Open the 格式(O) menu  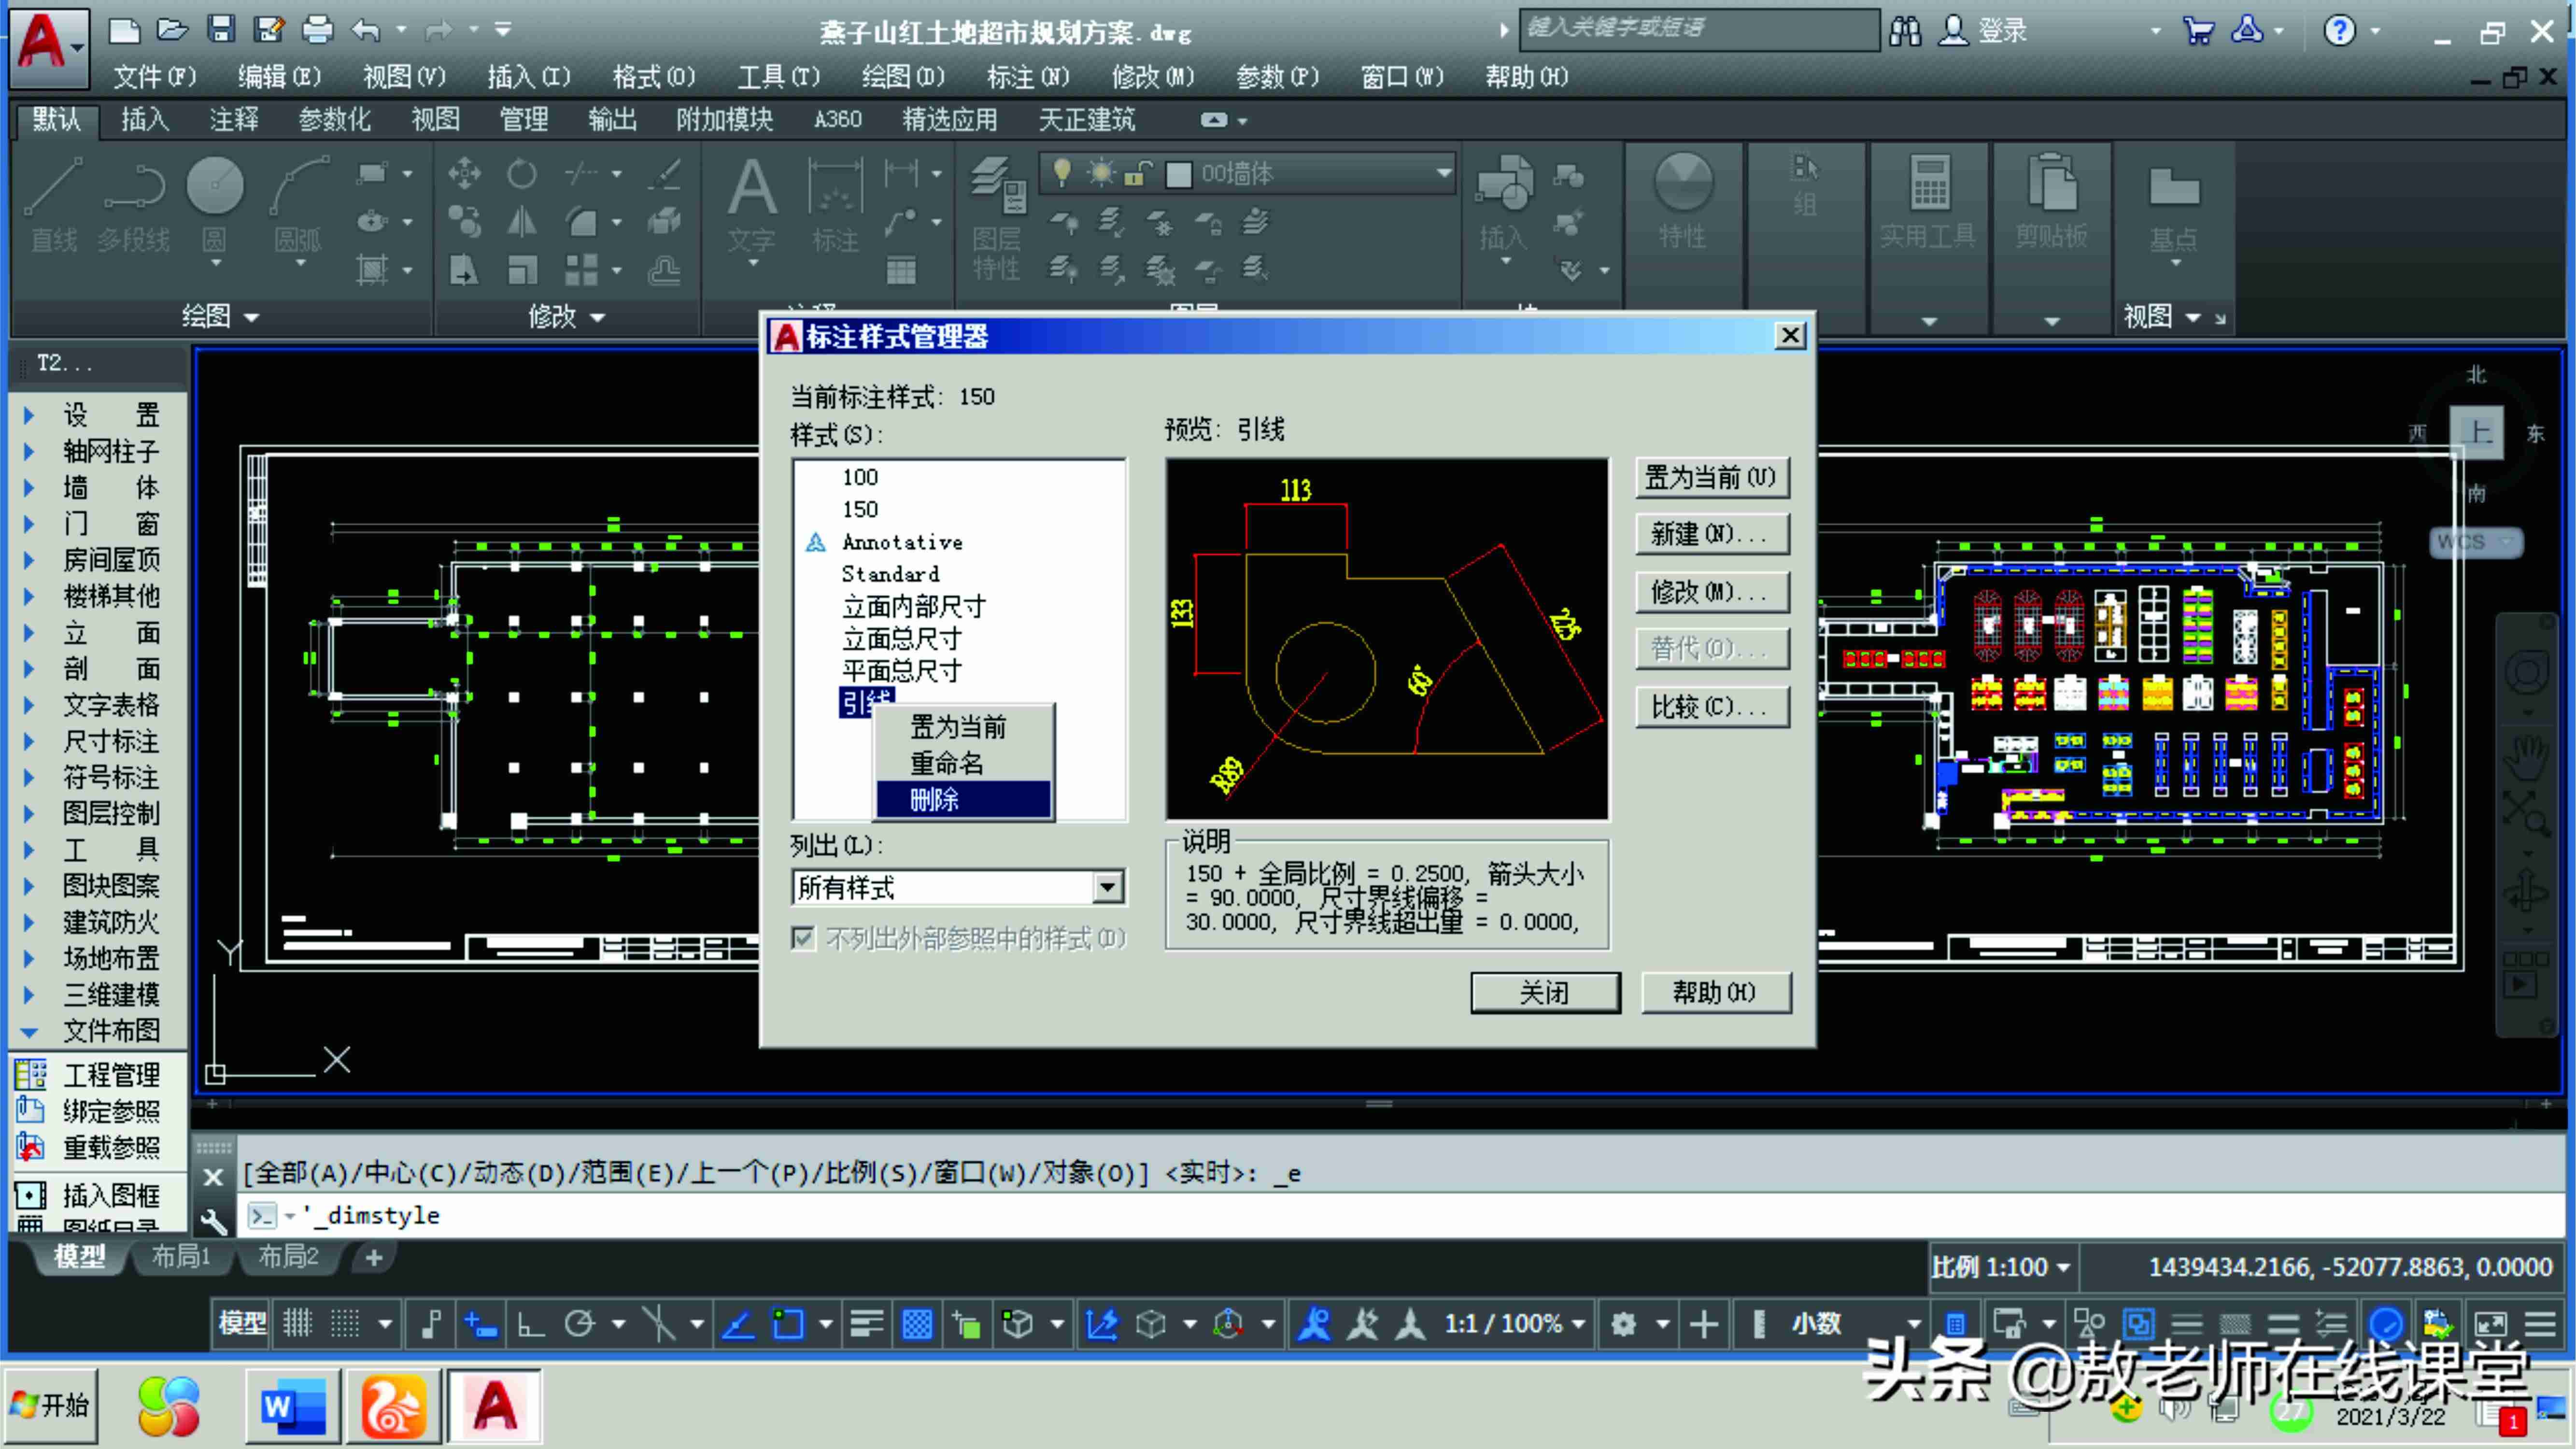[653, 77]
